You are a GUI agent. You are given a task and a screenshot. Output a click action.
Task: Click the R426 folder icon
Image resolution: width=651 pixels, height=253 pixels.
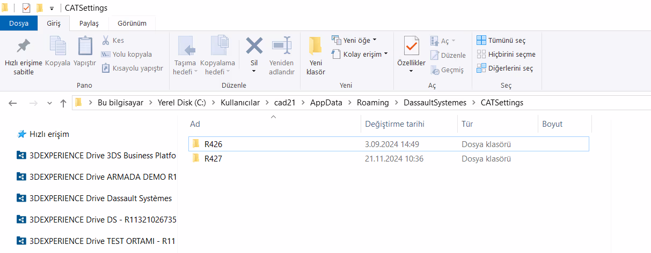[196, 144]
